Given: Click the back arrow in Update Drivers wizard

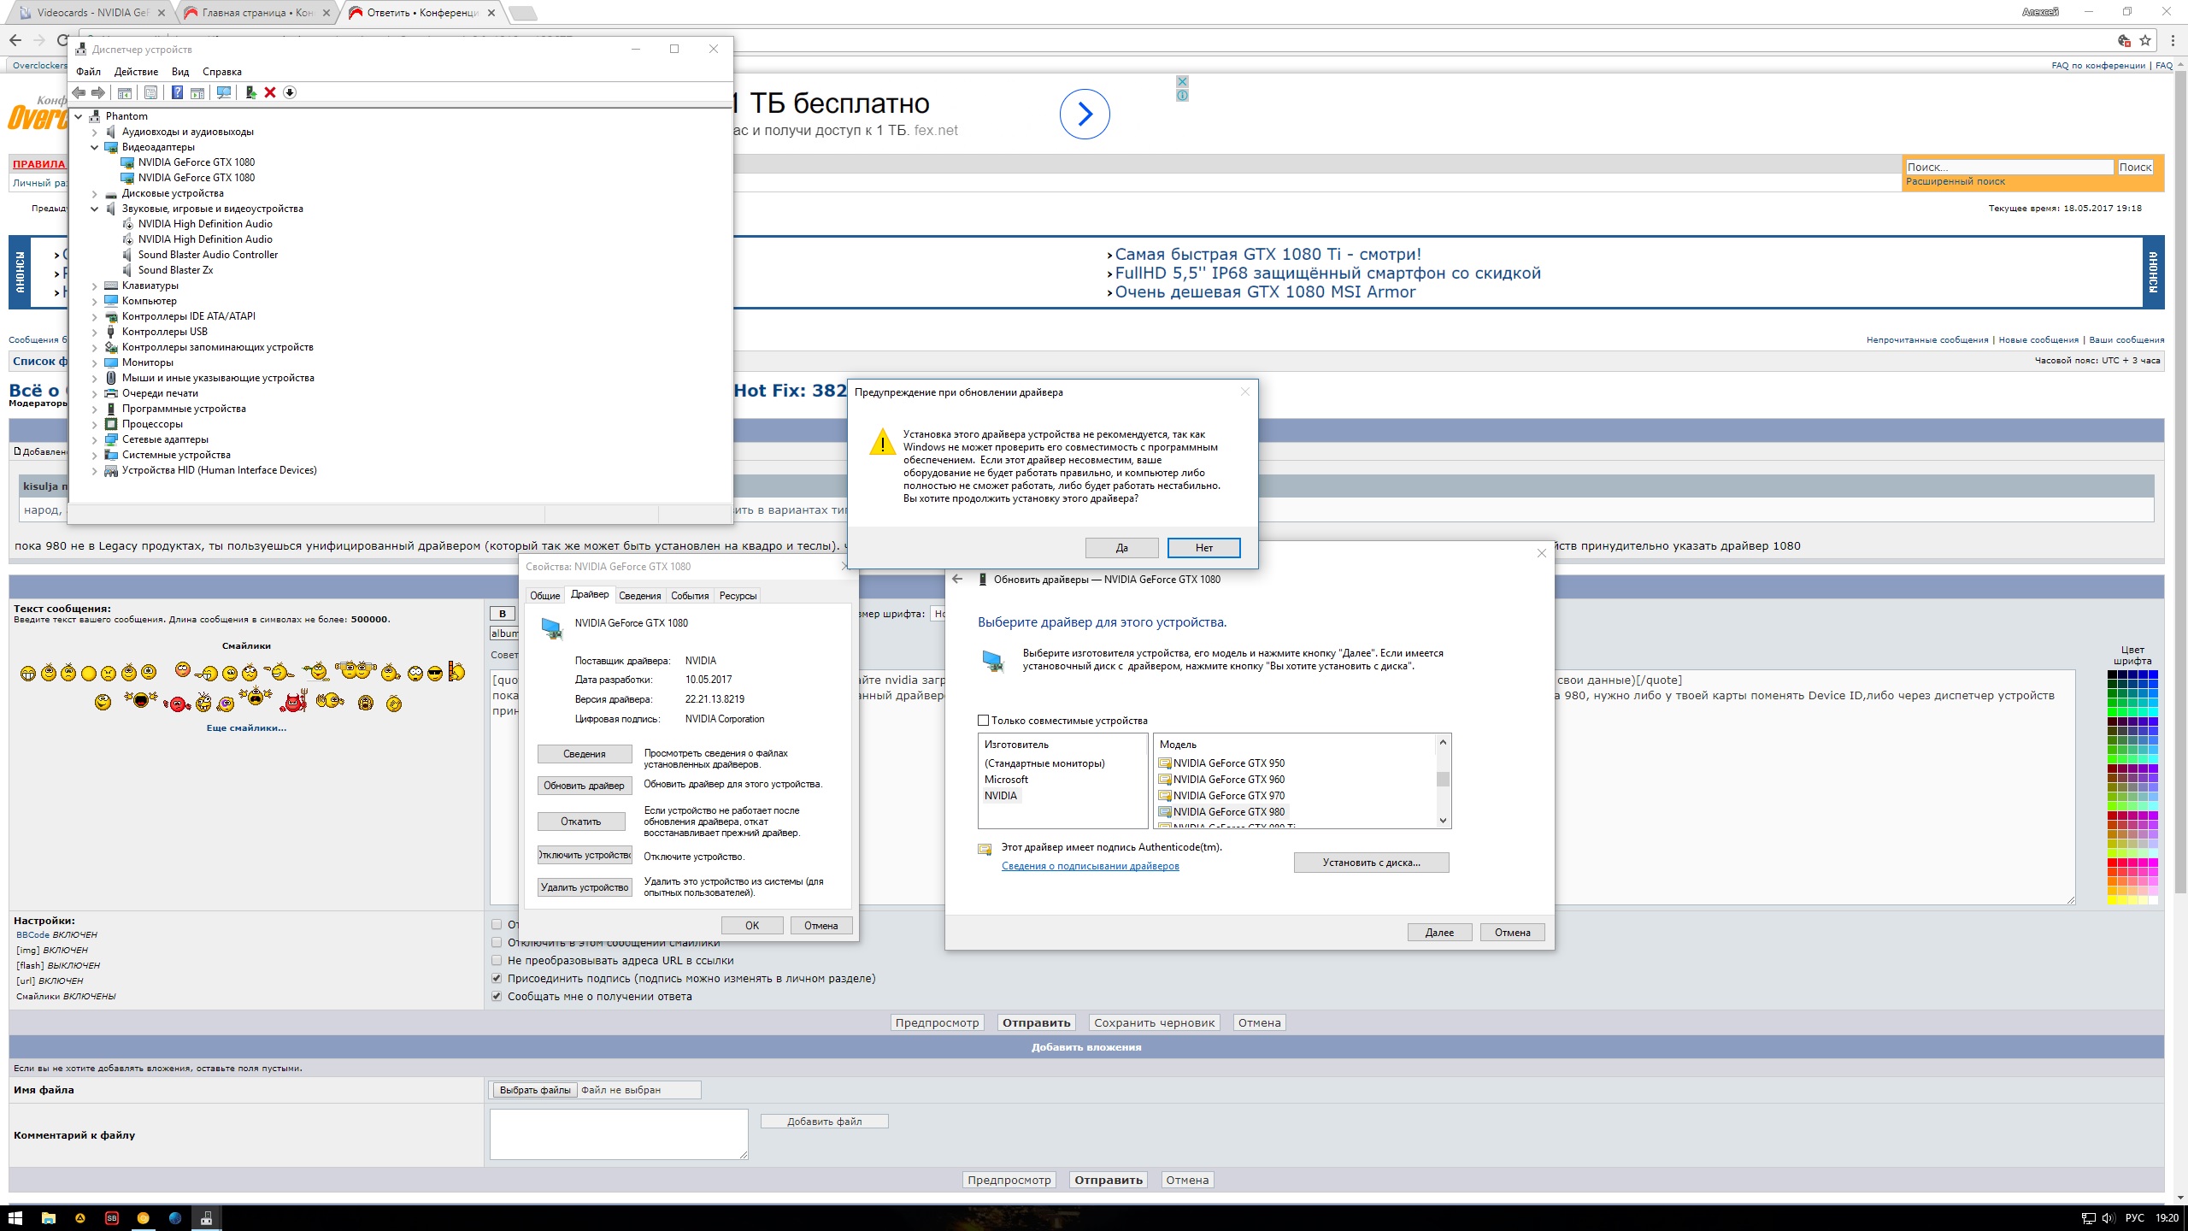Looking at the screenshot, I should [957, 579].
